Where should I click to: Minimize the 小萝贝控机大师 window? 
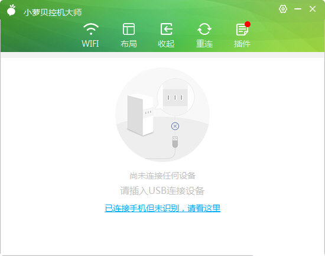(298, 9)
